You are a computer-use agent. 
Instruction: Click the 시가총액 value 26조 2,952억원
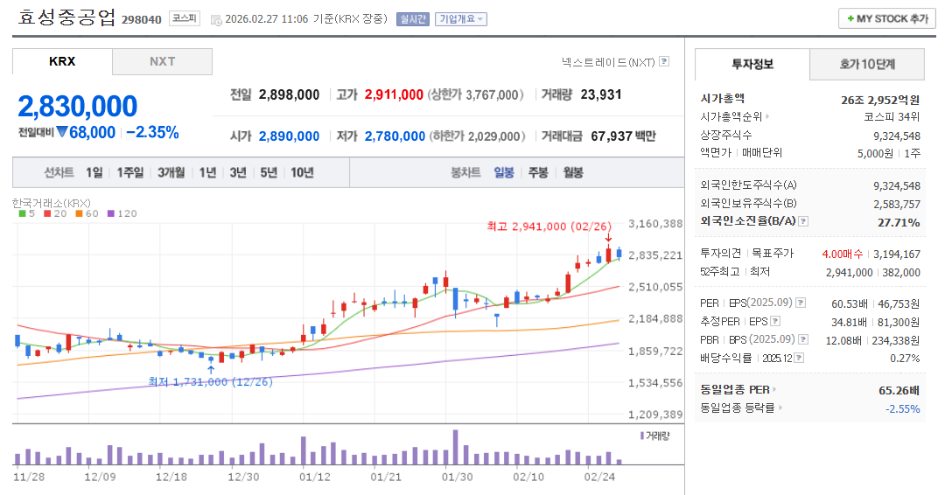pyautogui.click(x=879, y=100)
